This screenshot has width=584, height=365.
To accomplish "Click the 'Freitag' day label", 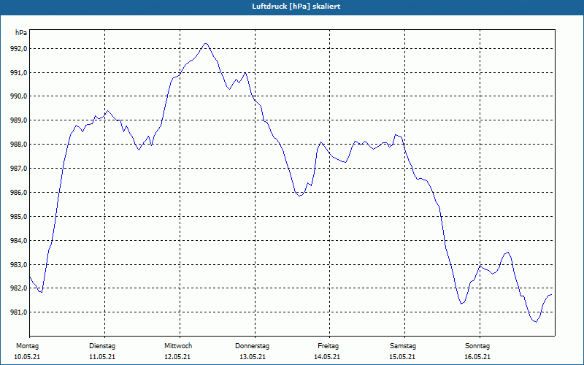I will tap(328, 346).
